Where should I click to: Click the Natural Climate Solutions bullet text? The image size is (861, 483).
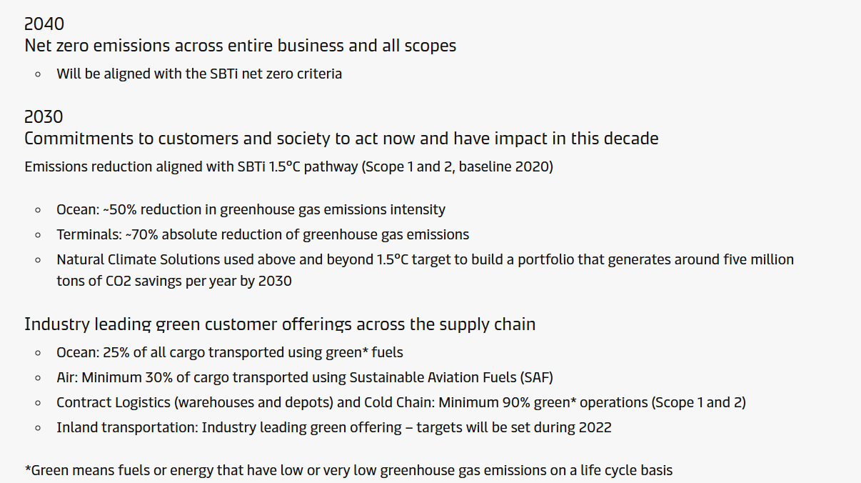425,259
